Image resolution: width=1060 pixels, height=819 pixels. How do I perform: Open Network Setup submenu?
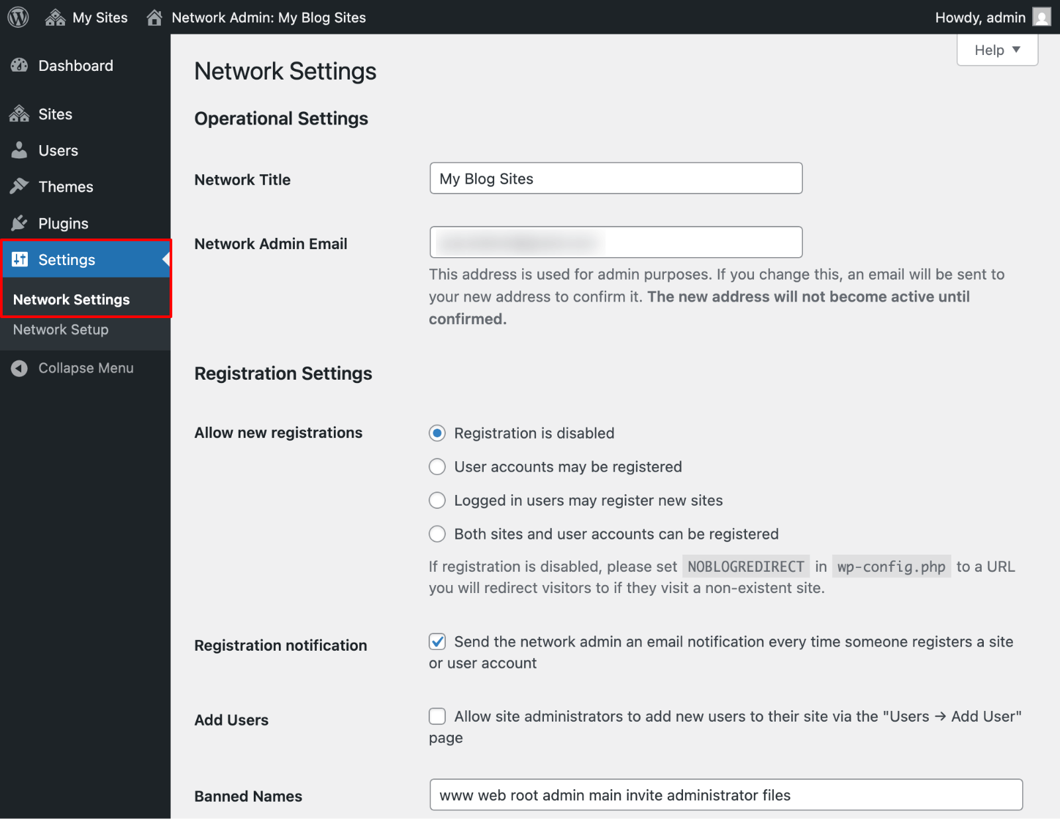(61, 329)
